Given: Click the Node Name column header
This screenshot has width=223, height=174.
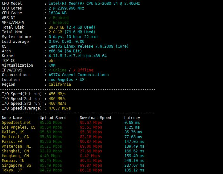Looking at the screenshot, I should [x=12, y=118].
